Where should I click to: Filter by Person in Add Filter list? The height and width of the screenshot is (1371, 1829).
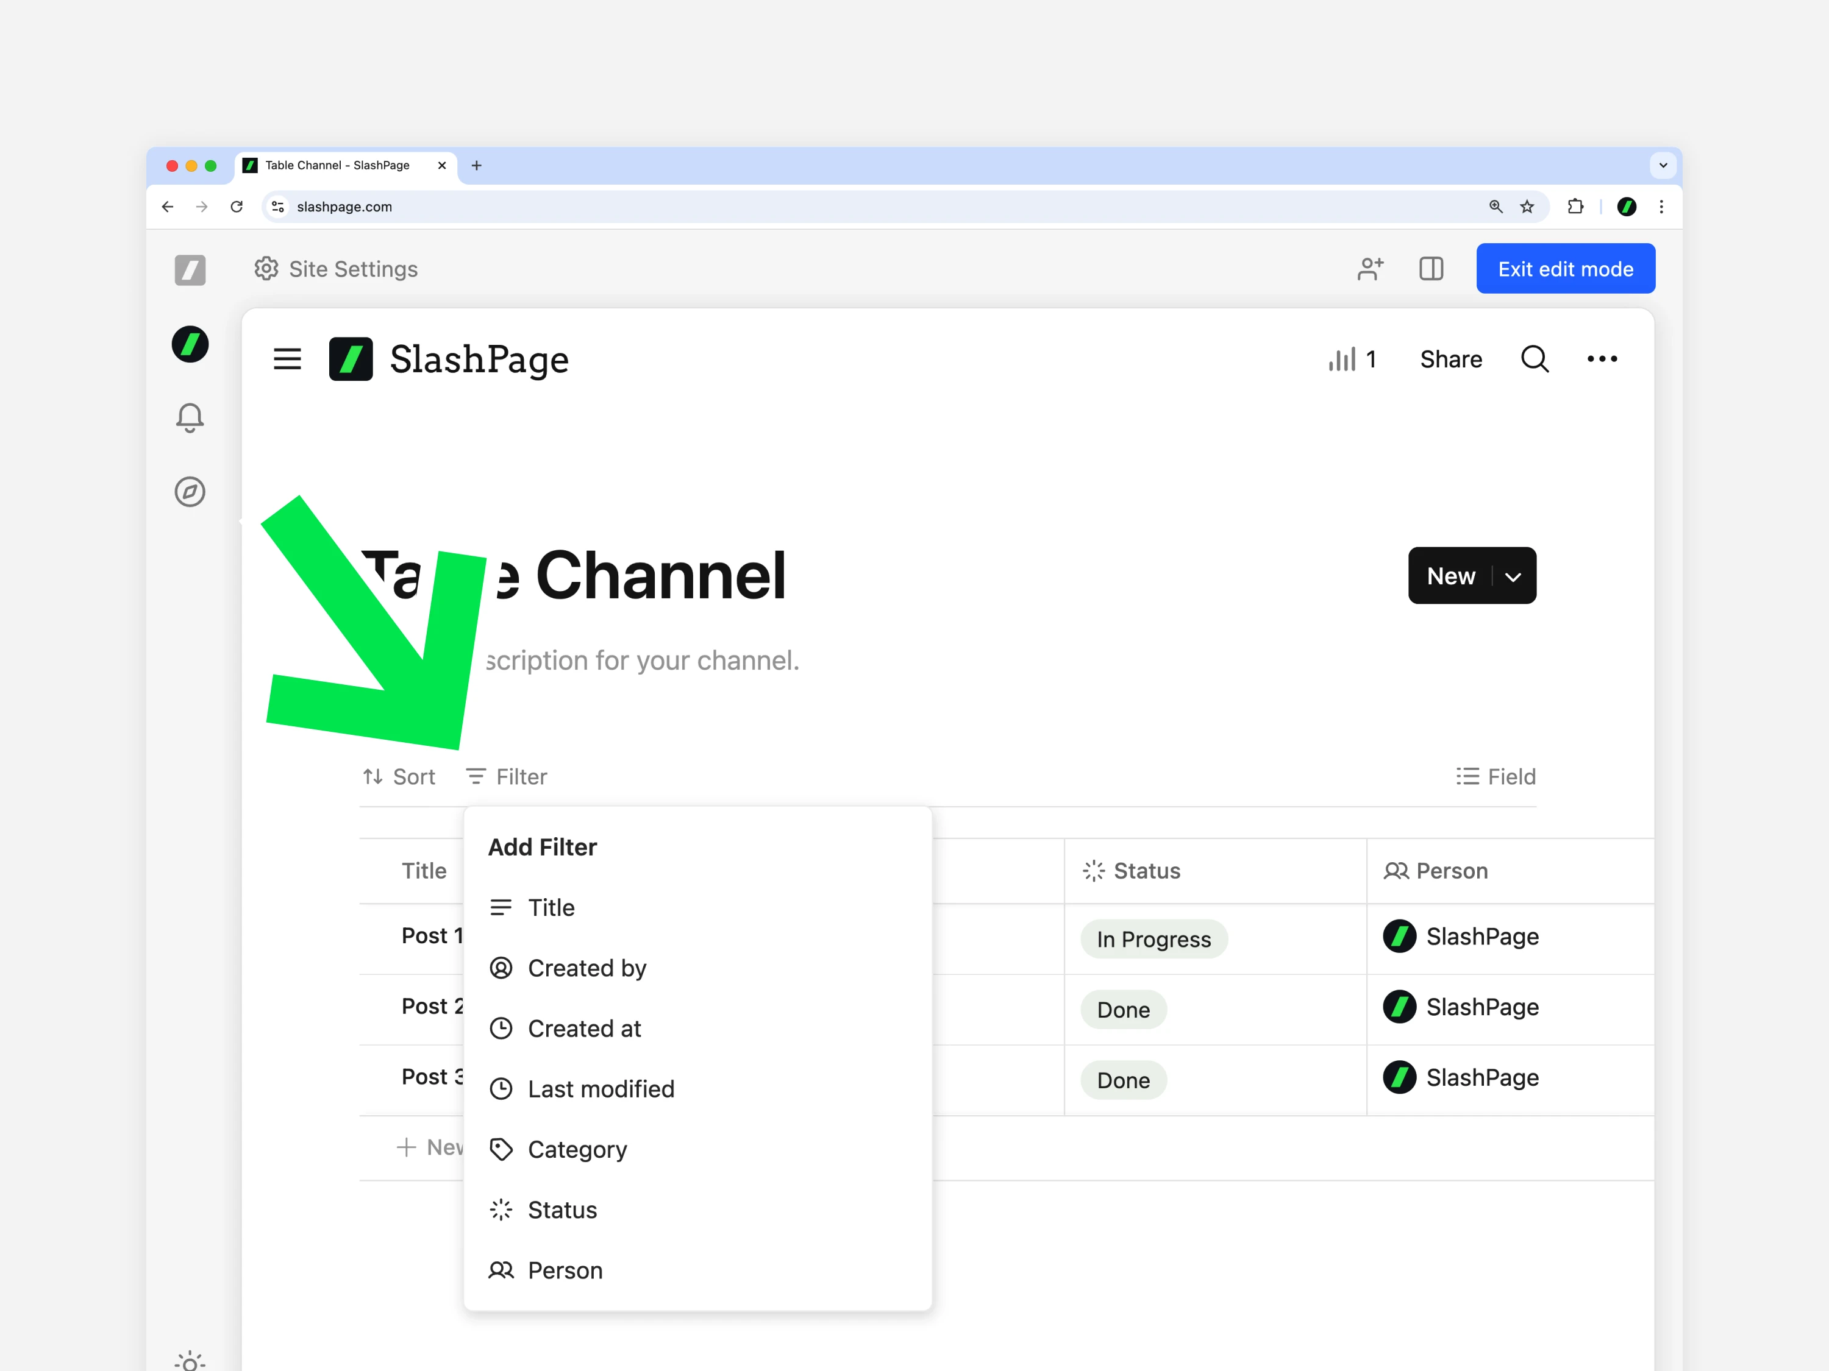click(698, 1270)
